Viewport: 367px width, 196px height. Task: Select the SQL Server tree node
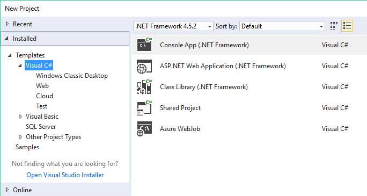click(x=41, y=127)
